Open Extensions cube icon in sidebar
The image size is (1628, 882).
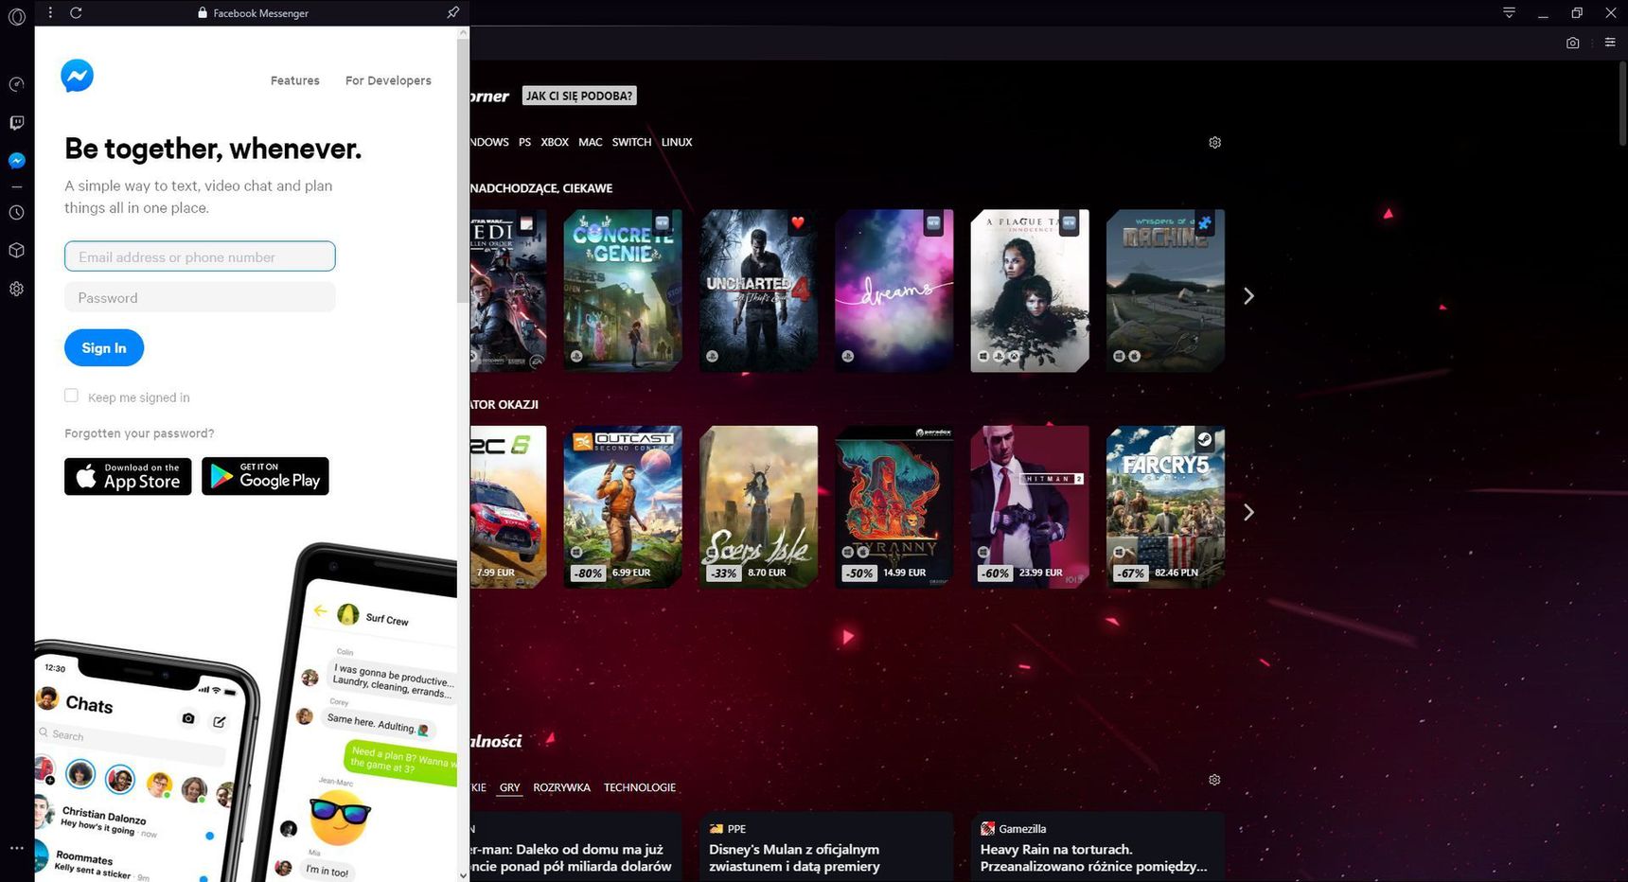pos(16,251)
